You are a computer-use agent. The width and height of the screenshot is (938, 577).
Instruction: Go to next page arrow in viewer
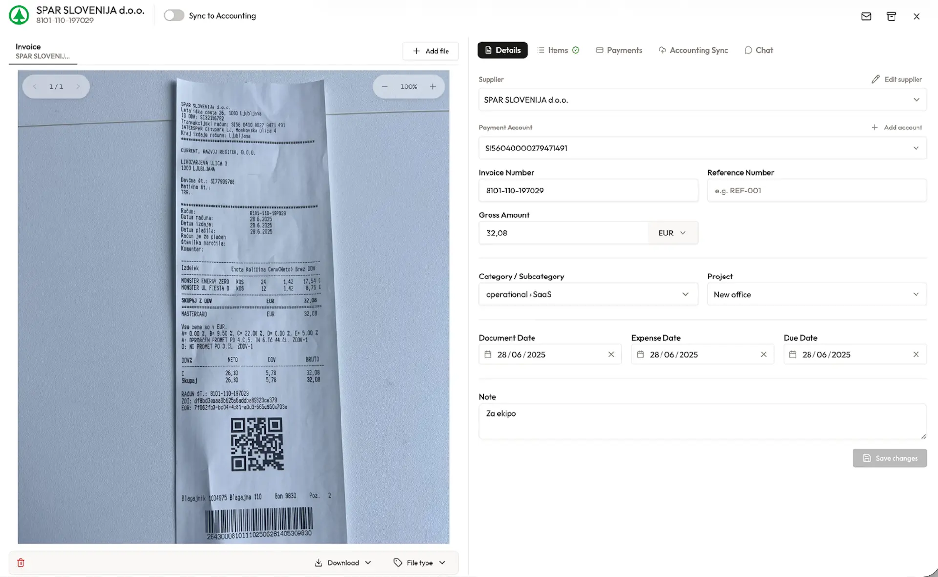78,86
